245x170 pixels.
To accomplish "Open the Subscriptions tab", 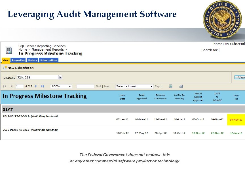I will click(x=49, y=60).
